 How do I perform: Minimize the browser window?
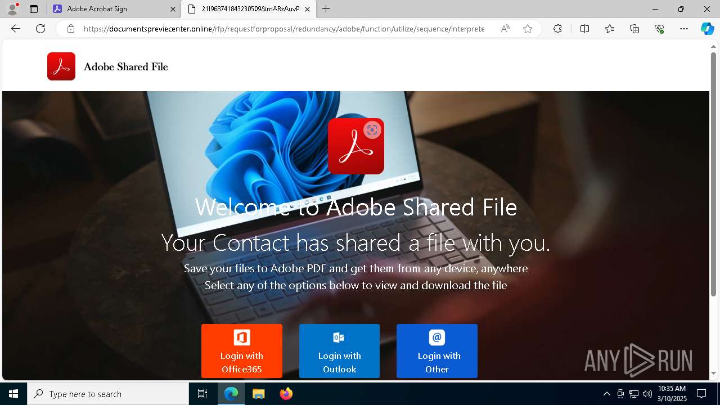tap(655, 9)
